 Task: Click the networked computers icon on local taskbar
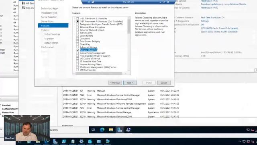pyautogui.click(x=108, y=141)
